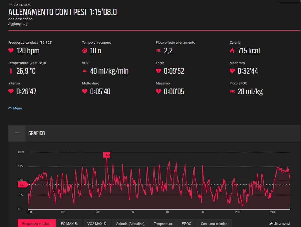
Task: Click the 160 peak marker on graph
Action: [x=107, y=155]
